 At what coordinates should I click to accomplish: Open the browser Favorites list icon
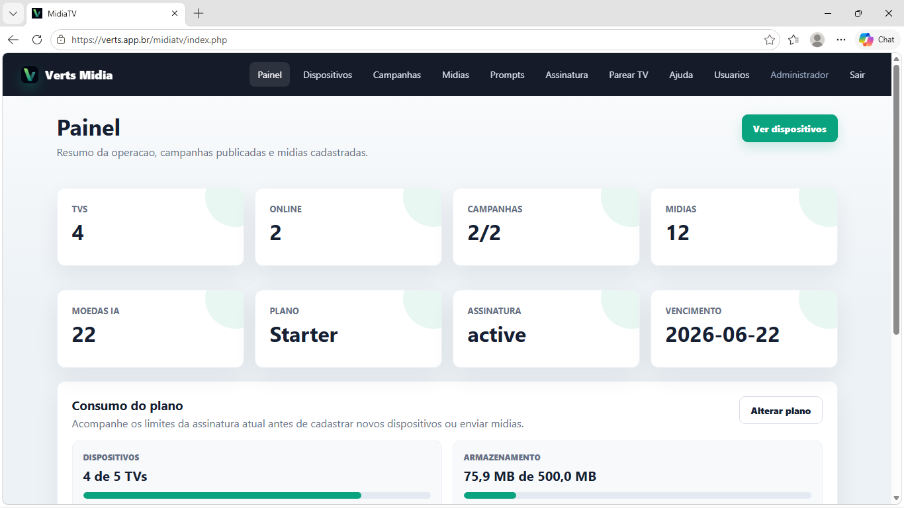tap(793, 40)
